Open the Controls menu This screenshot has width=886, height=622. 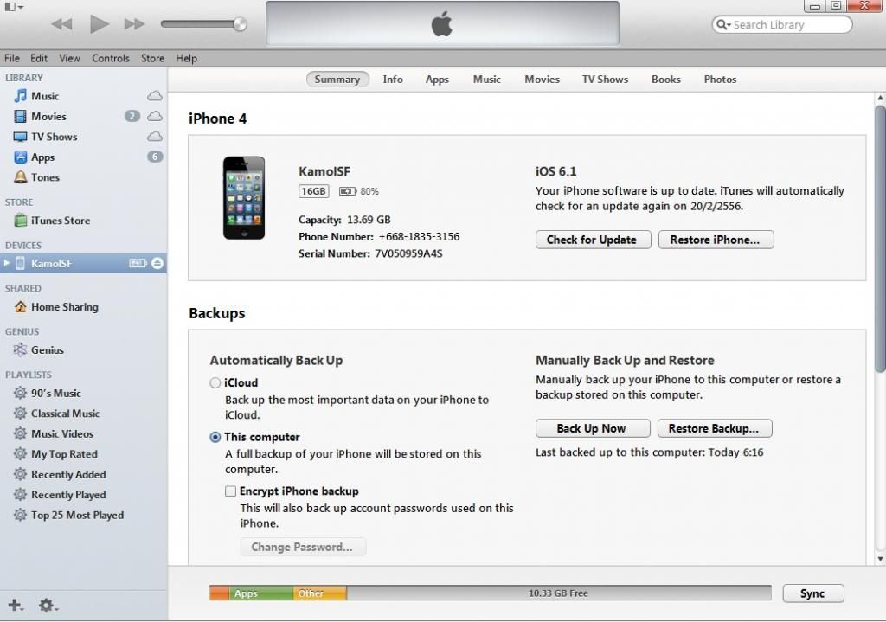pyautogui.click(x=111, y=58)
